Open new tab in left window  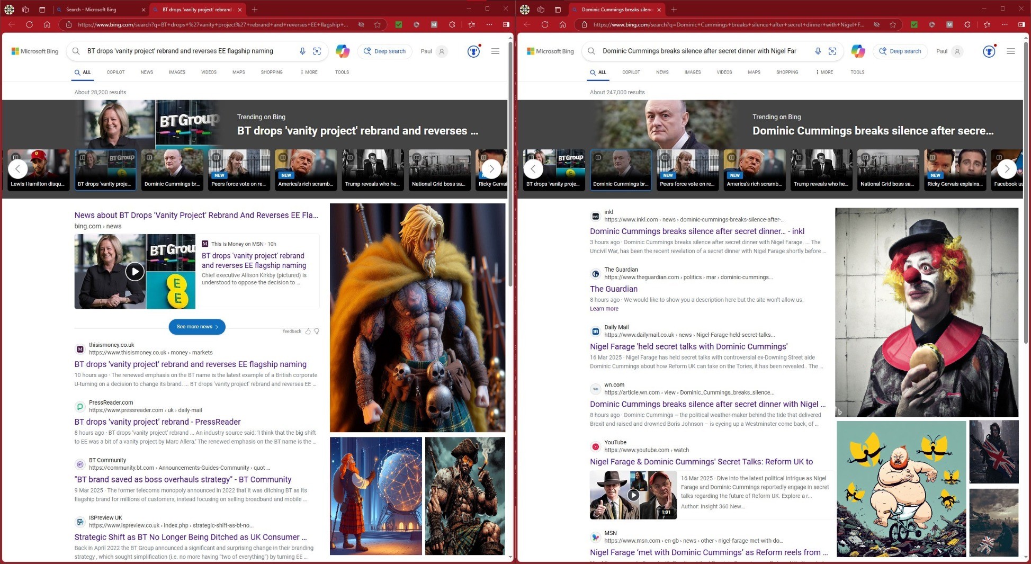[x=255, y=10]
